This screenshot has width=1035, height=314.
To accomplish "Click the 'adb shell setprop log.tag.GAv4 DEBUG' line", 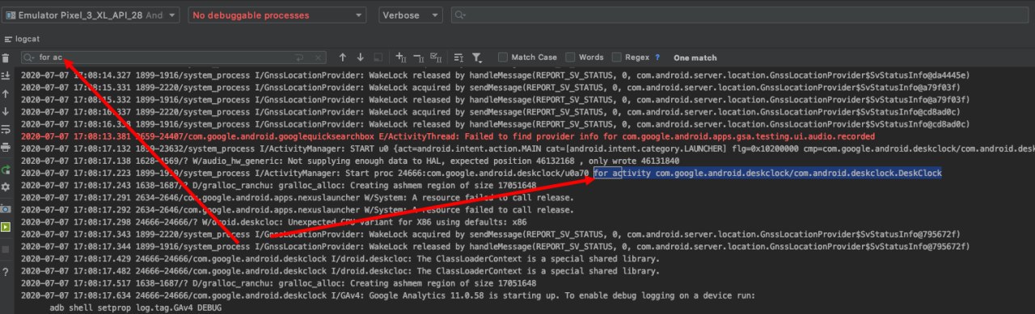I will click(x=135, y=308).
